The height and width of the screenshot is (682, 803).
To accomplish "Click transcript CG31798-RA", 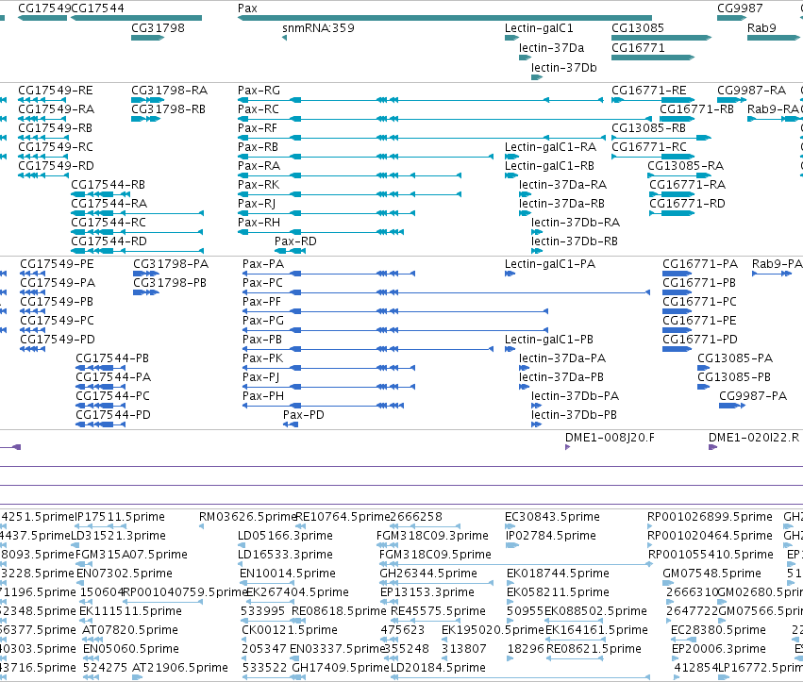I will point(147,100).
